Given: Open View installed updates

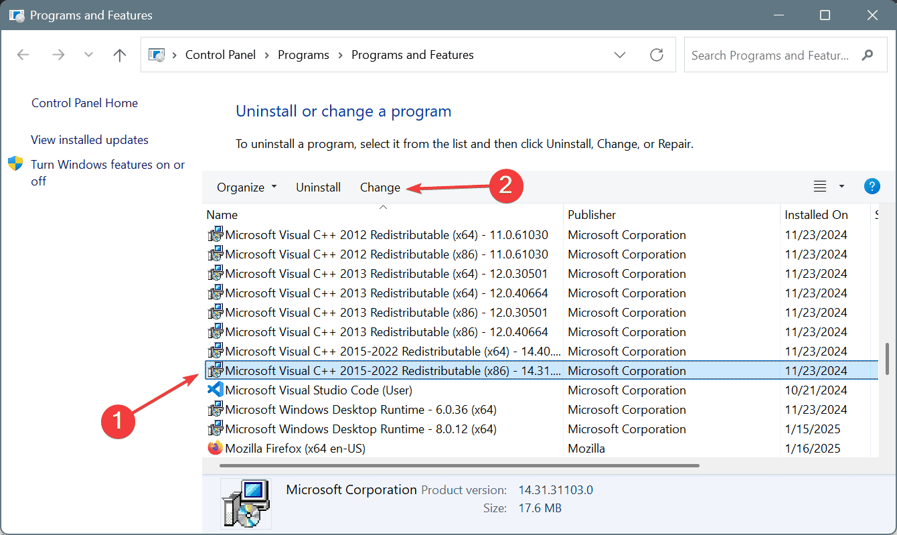Looking at the screenshot, I should 90,140.
